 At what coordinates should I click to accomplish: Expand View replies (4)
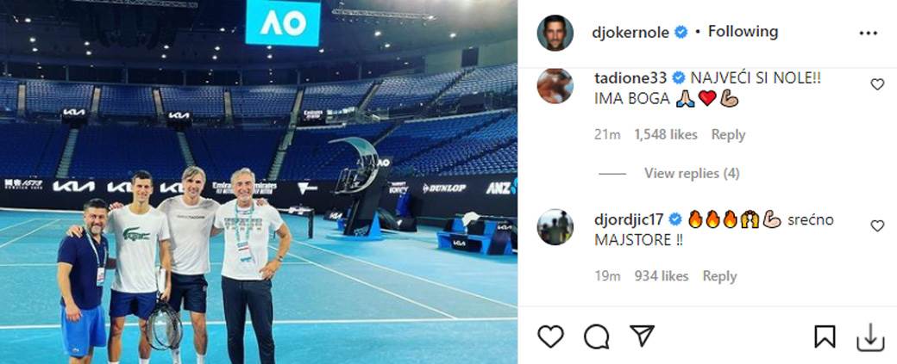pos(692,174)
